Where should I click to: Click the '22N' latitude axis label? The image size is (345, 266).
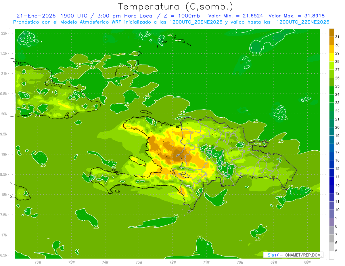(5, 33)
